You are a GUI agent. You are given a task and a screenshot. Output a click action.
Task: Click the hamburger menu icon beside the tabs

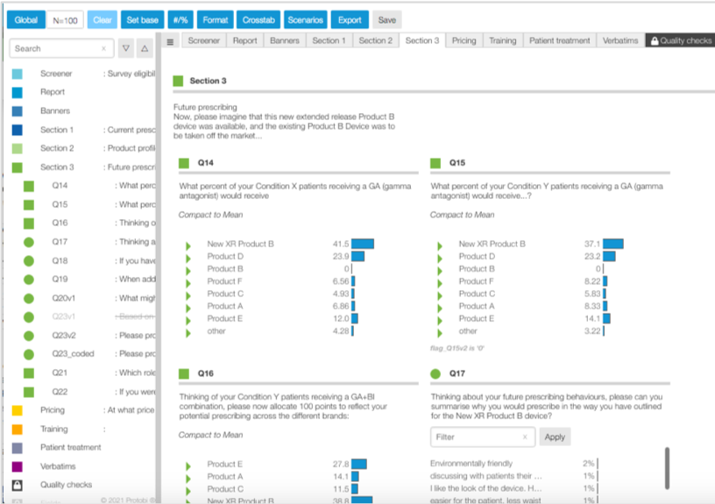pyautogui.click(x=171, y=41)
